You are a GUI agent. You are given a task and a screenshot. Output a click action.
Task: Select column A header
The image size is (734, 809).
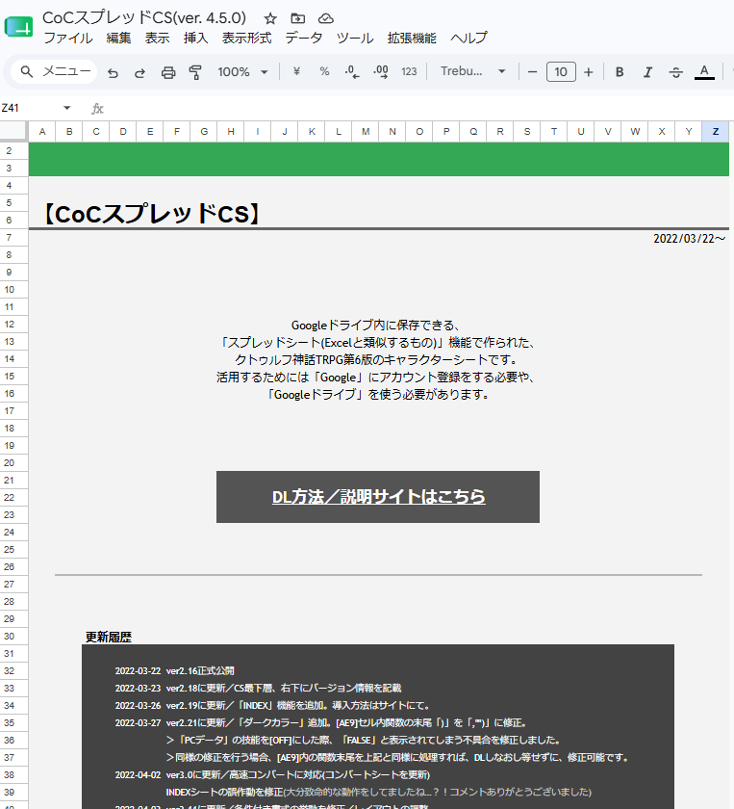coord(42,132)
